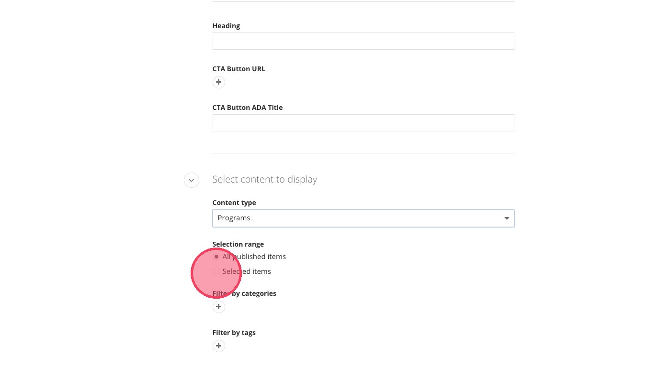Click into the Heading text field
The height and width of the screenshot is (368, 659).
363,41
